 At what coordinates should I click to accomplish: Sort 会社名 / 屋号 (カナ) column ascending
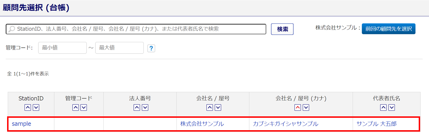point(297,107)
